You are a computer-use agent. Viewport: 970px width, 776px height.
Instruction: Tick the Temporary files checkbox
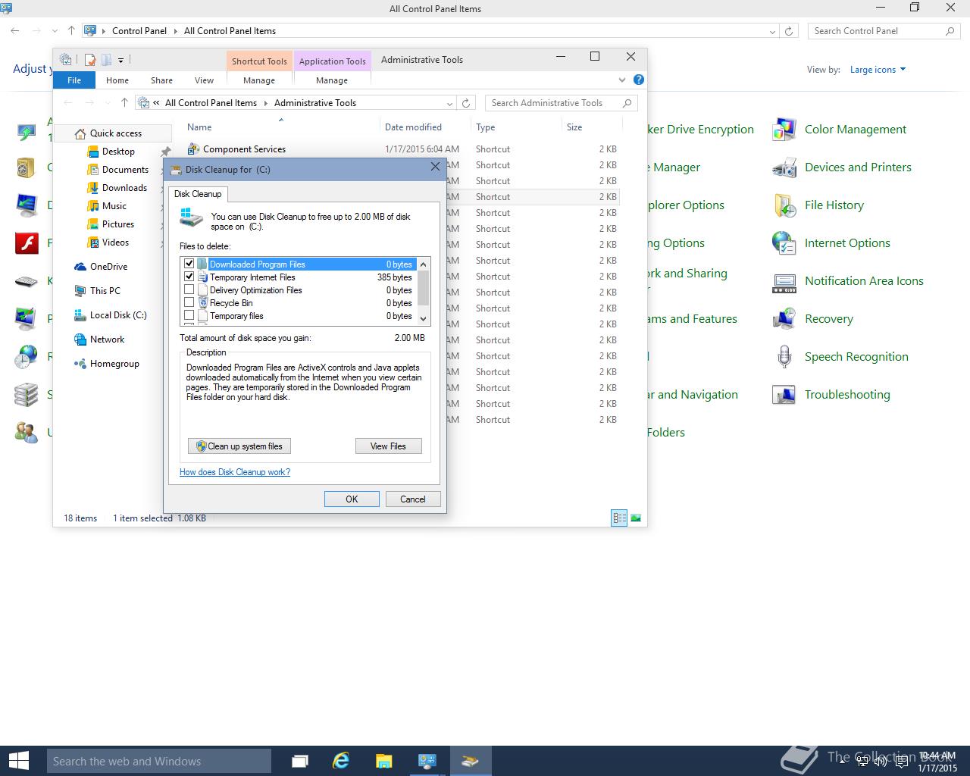(189, 315)
